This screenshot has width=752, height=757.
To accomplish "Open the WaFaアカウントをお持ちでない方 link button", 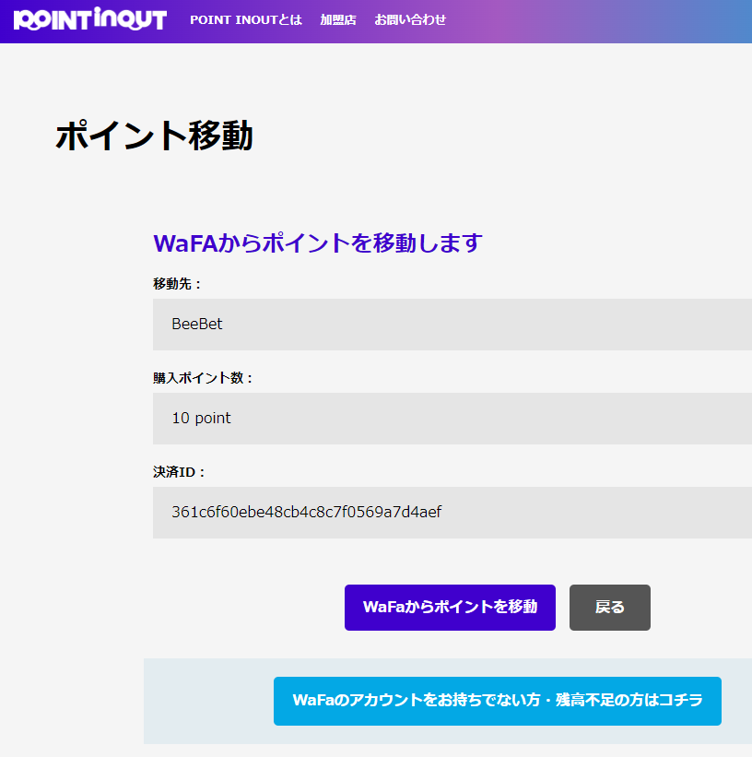I will [497, 701].
